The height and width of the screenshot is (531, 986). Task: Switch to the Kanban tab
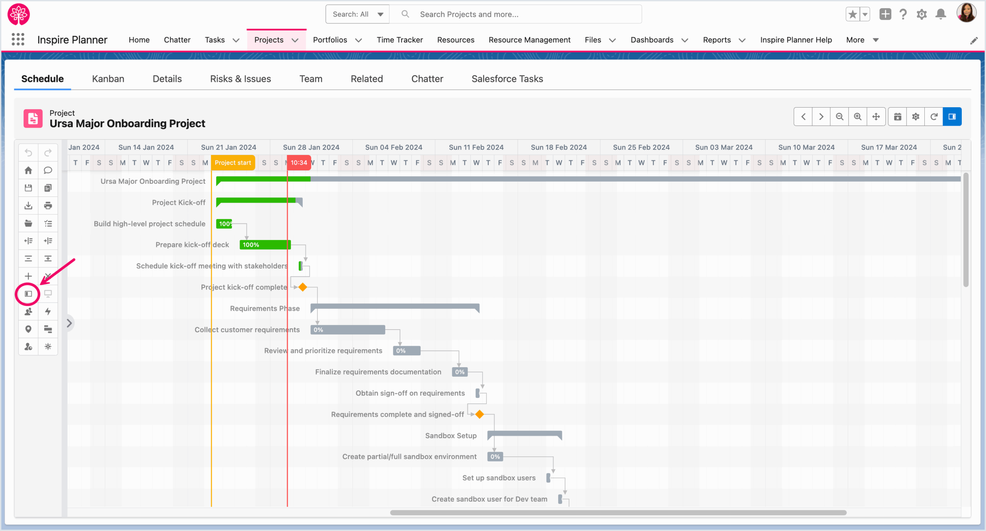107,79
